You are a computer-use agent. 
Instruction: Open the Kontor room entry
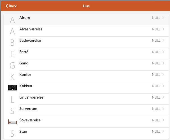click(x=25, y=75)
